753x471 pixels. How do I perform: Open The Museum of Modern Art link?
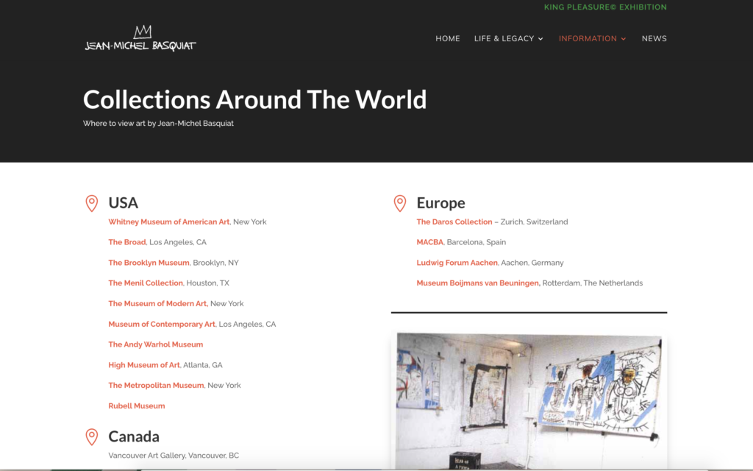tap(157, 304)
